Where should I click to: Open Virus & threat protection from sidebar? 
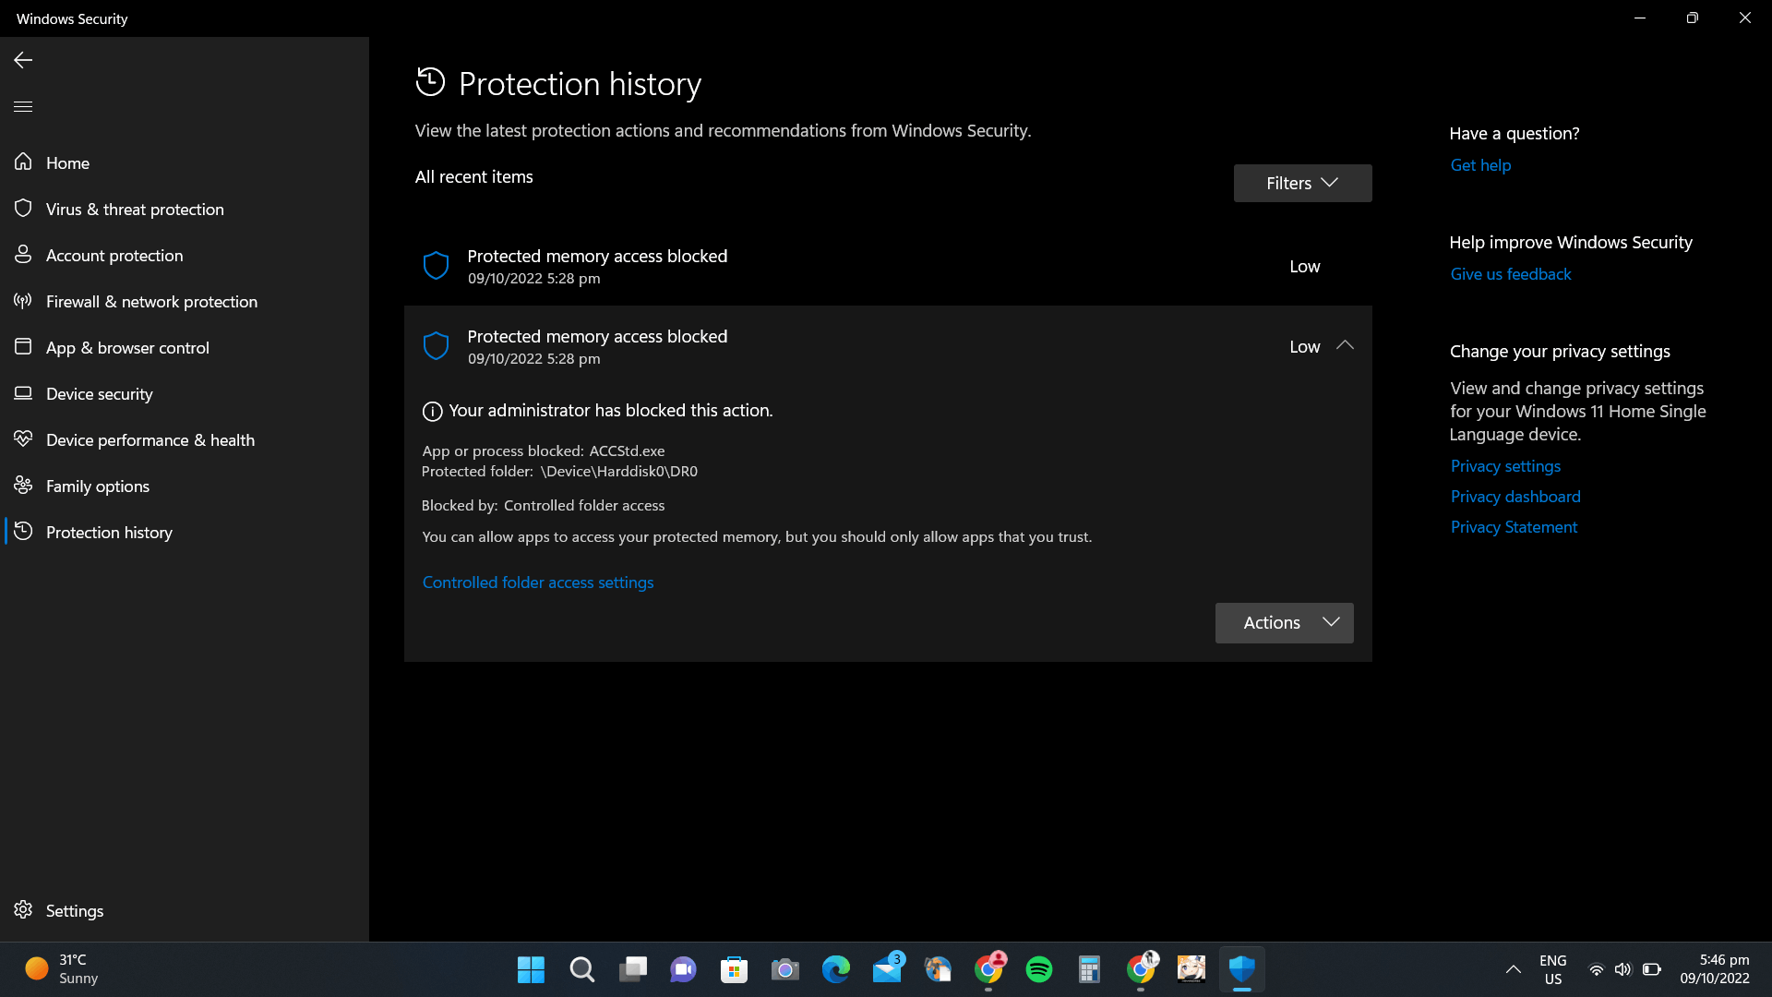(135, 209)
